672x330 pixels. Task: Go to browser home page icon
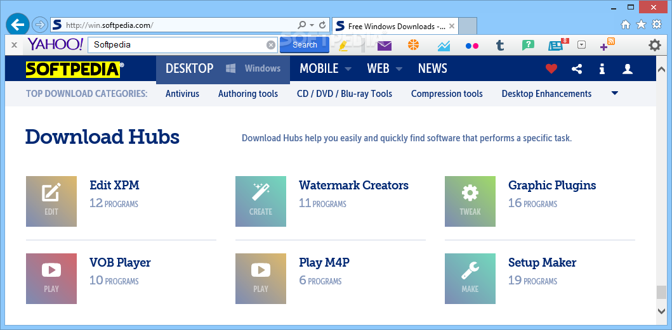pyautogui.click(x=626, y=25)
